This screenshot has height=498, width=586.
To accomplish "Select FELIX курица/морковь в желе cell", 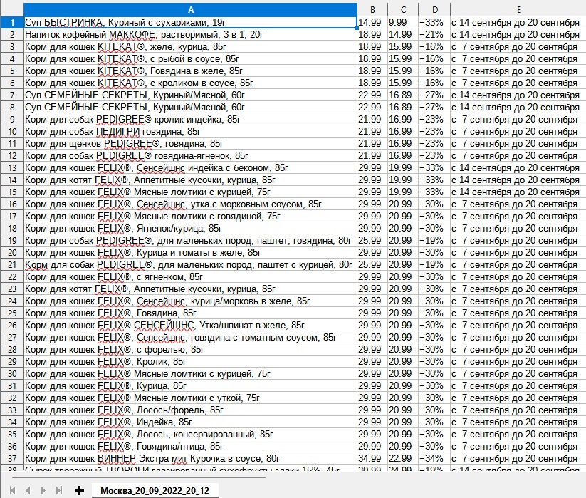I will (x=190, y=301).
